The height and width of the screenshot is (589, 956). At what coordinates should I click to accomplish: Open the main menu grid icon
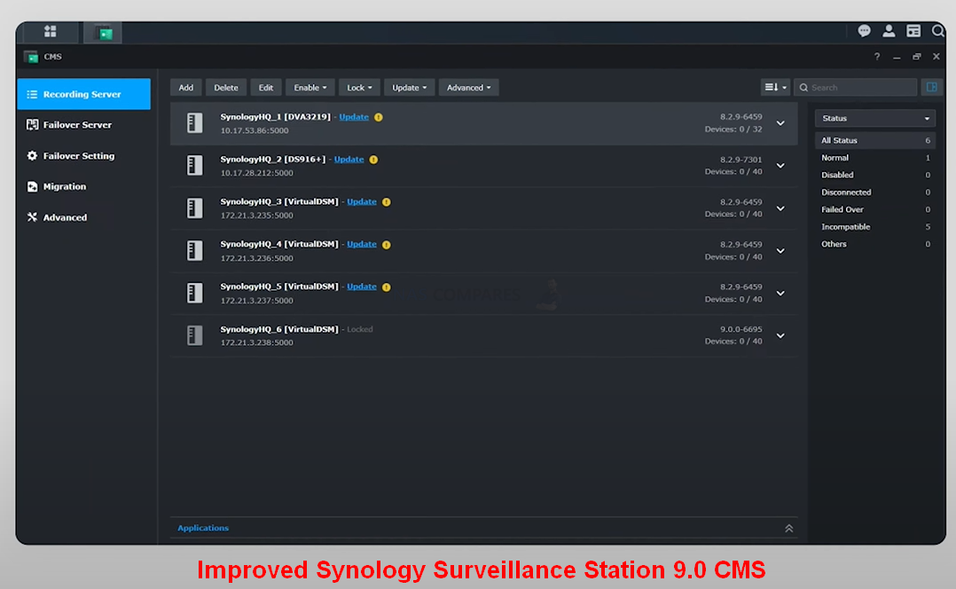tap(50, 31)
